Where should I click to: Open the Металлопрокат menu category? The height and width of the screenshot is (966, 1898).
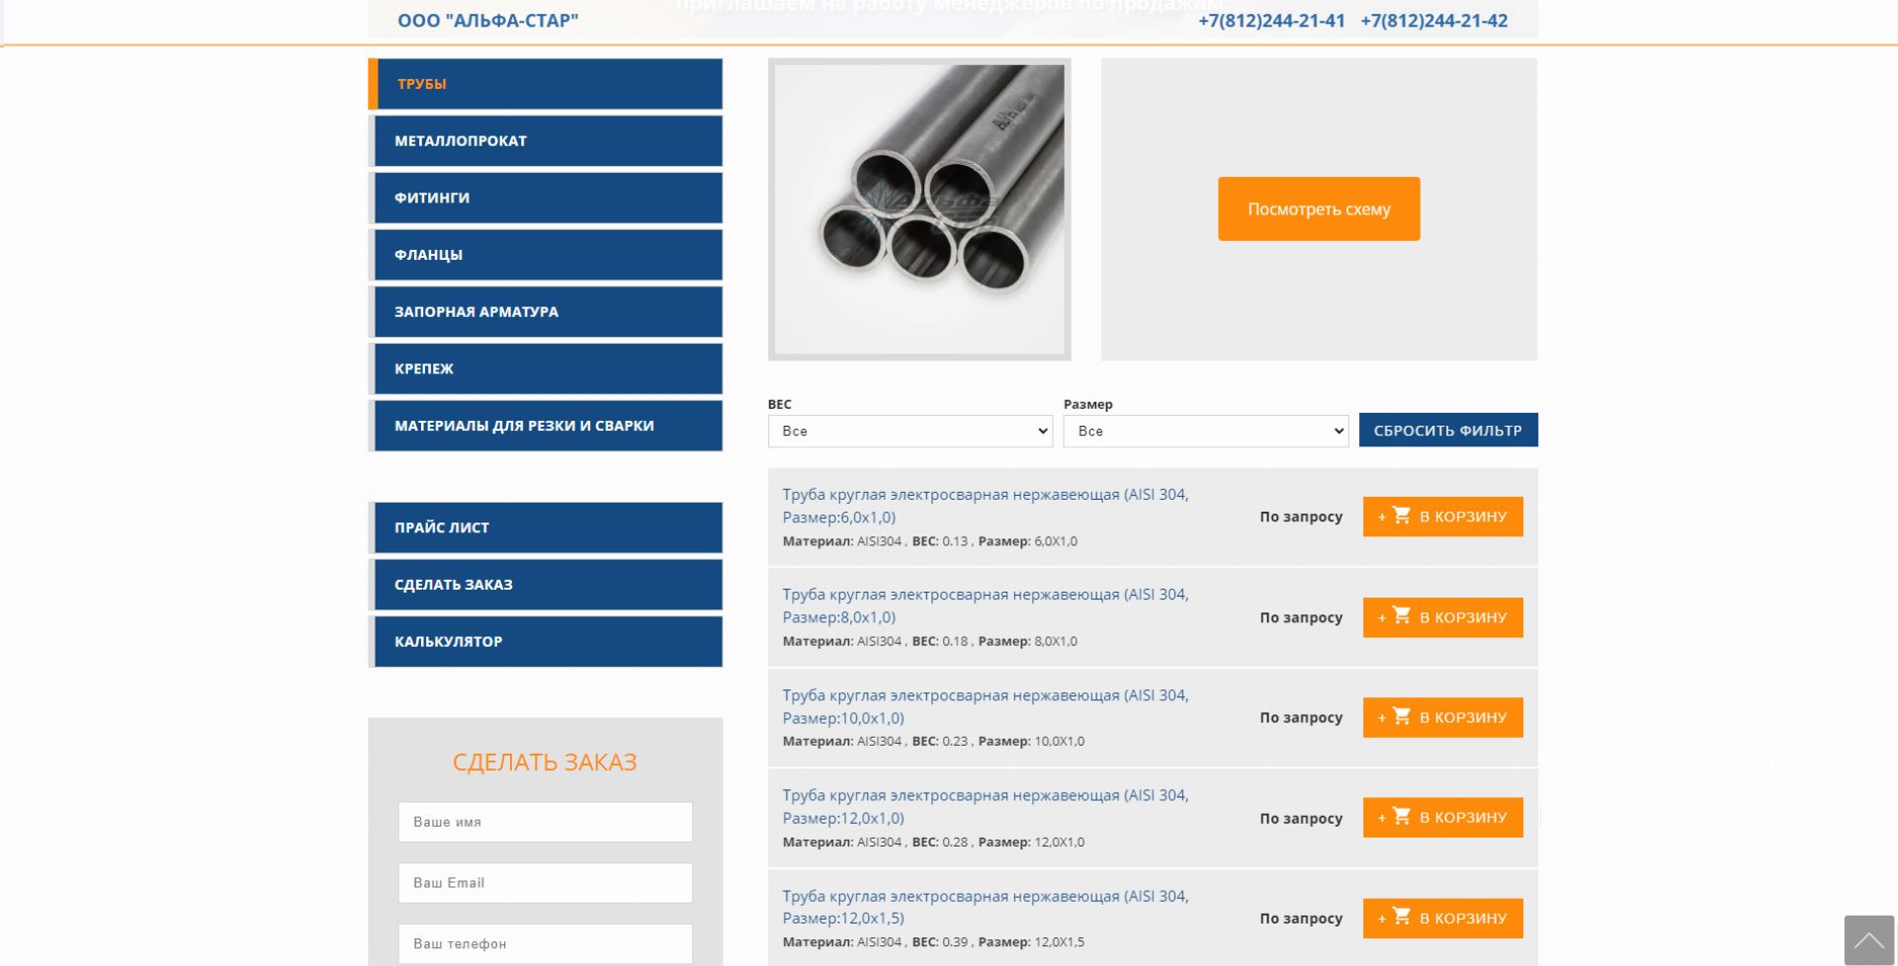pyautogui.click(x=548, y=141)
